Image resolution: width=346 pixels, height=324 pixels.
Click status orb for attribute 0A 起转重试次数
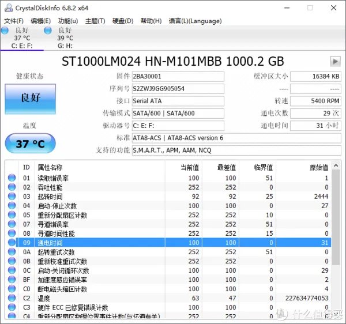pyautogui.click(x=12, y=252)
